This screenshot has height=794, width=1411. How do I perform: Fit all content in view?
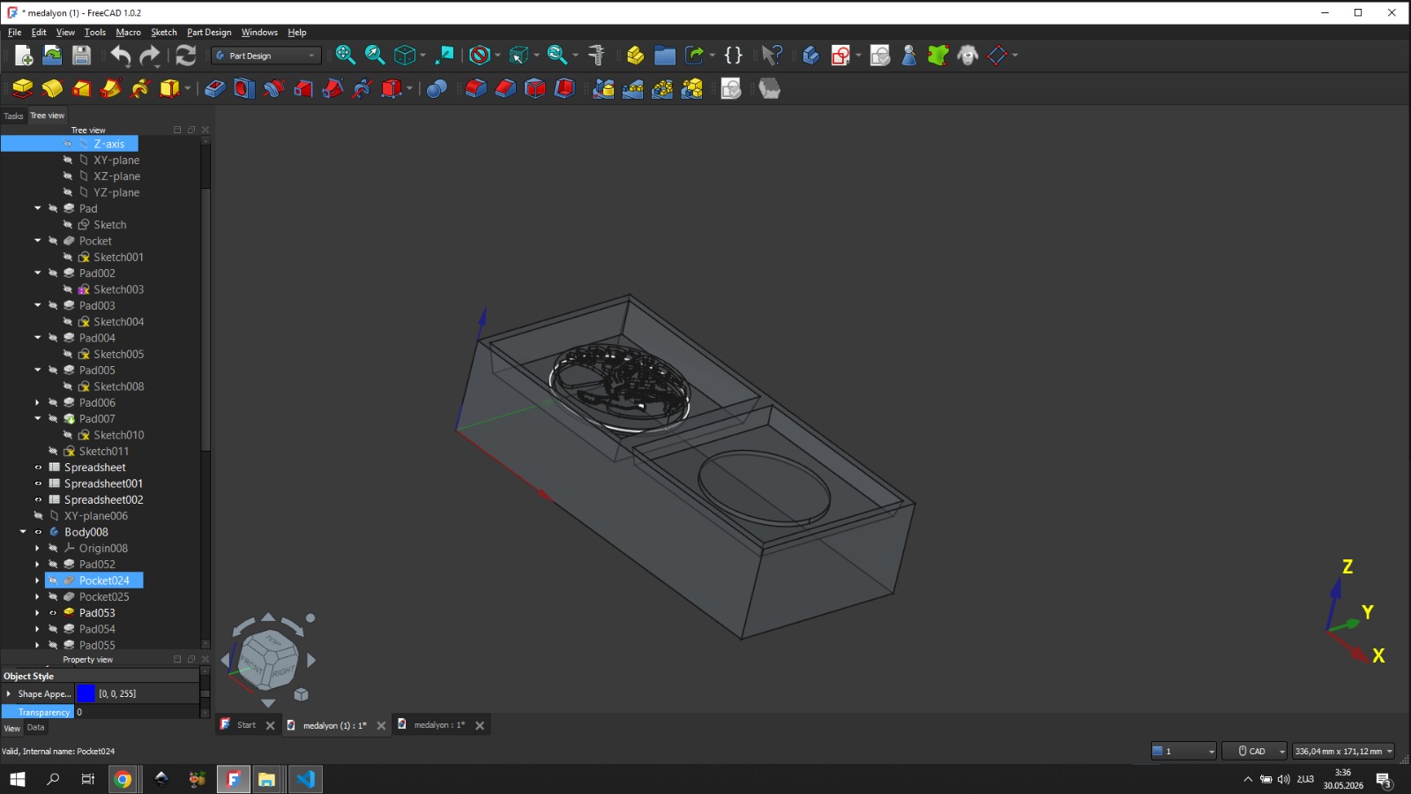tap(345, 56)
